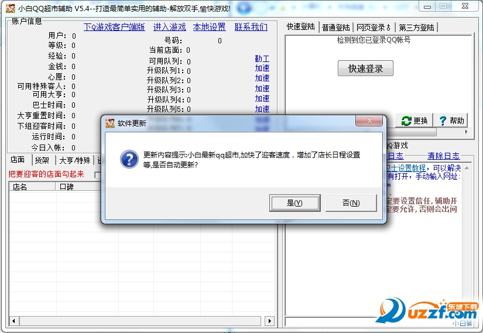This screenshot has height=333, width=483.
Task: Click the 可用特殊客人 label
Action: (42, 86)
